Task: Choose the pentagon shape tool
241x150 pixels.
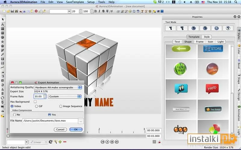Action: click(x=3, y=46)
